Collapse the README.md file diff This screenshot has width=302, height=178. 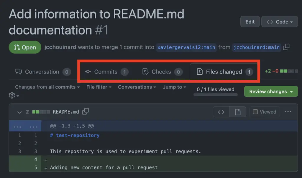tap(19, 112)
